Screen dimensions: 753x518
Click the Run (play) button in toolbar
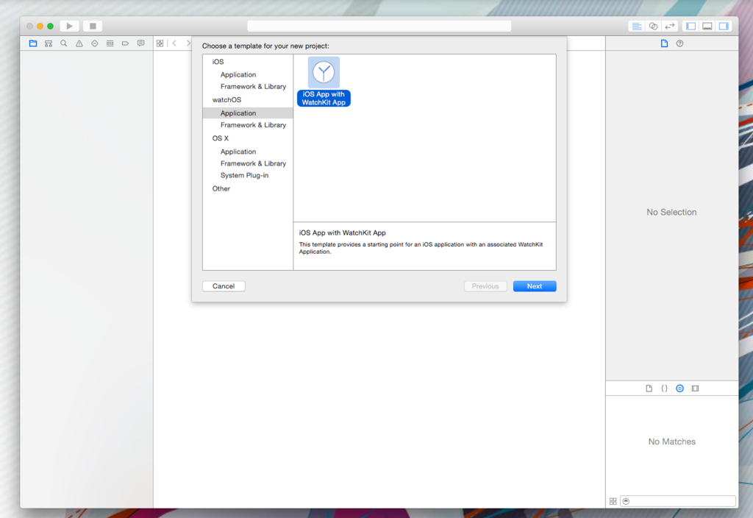point(69,26)
